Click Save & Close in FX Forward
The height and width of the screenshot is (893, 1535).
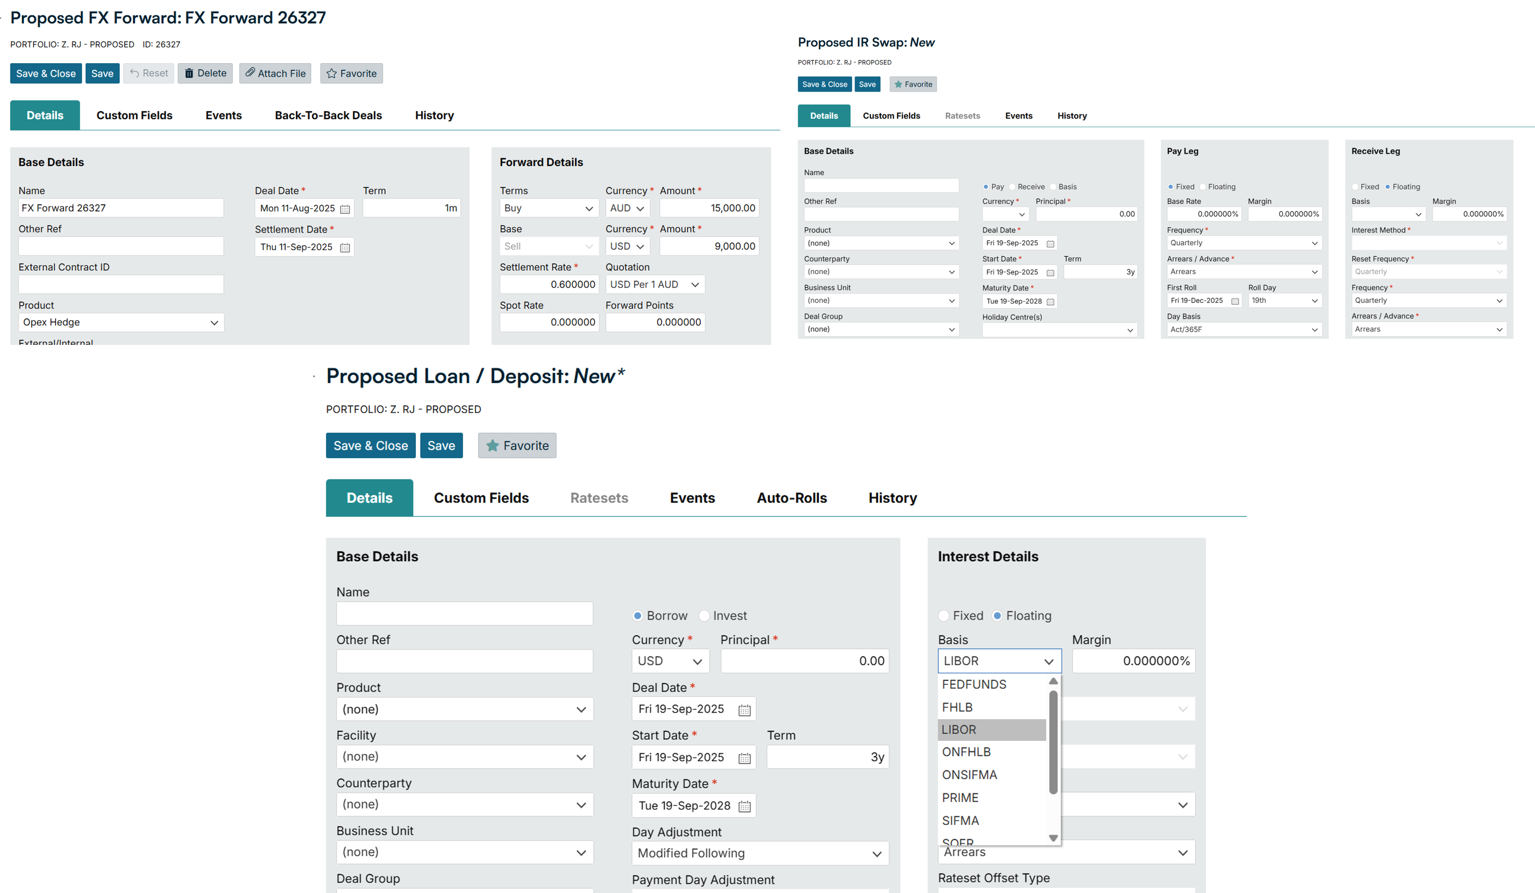point(46,73)
